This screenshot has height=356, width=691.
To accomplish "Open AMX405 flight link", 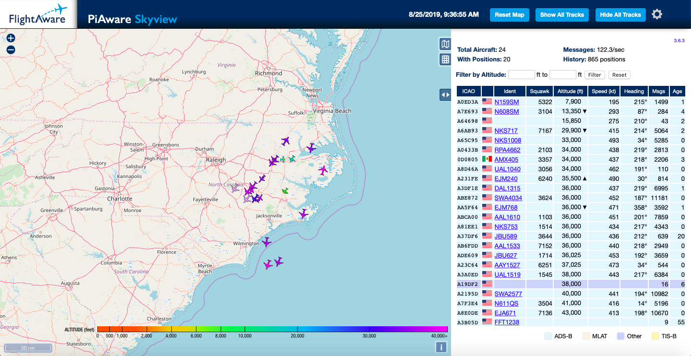I will [x=507, y=159].
